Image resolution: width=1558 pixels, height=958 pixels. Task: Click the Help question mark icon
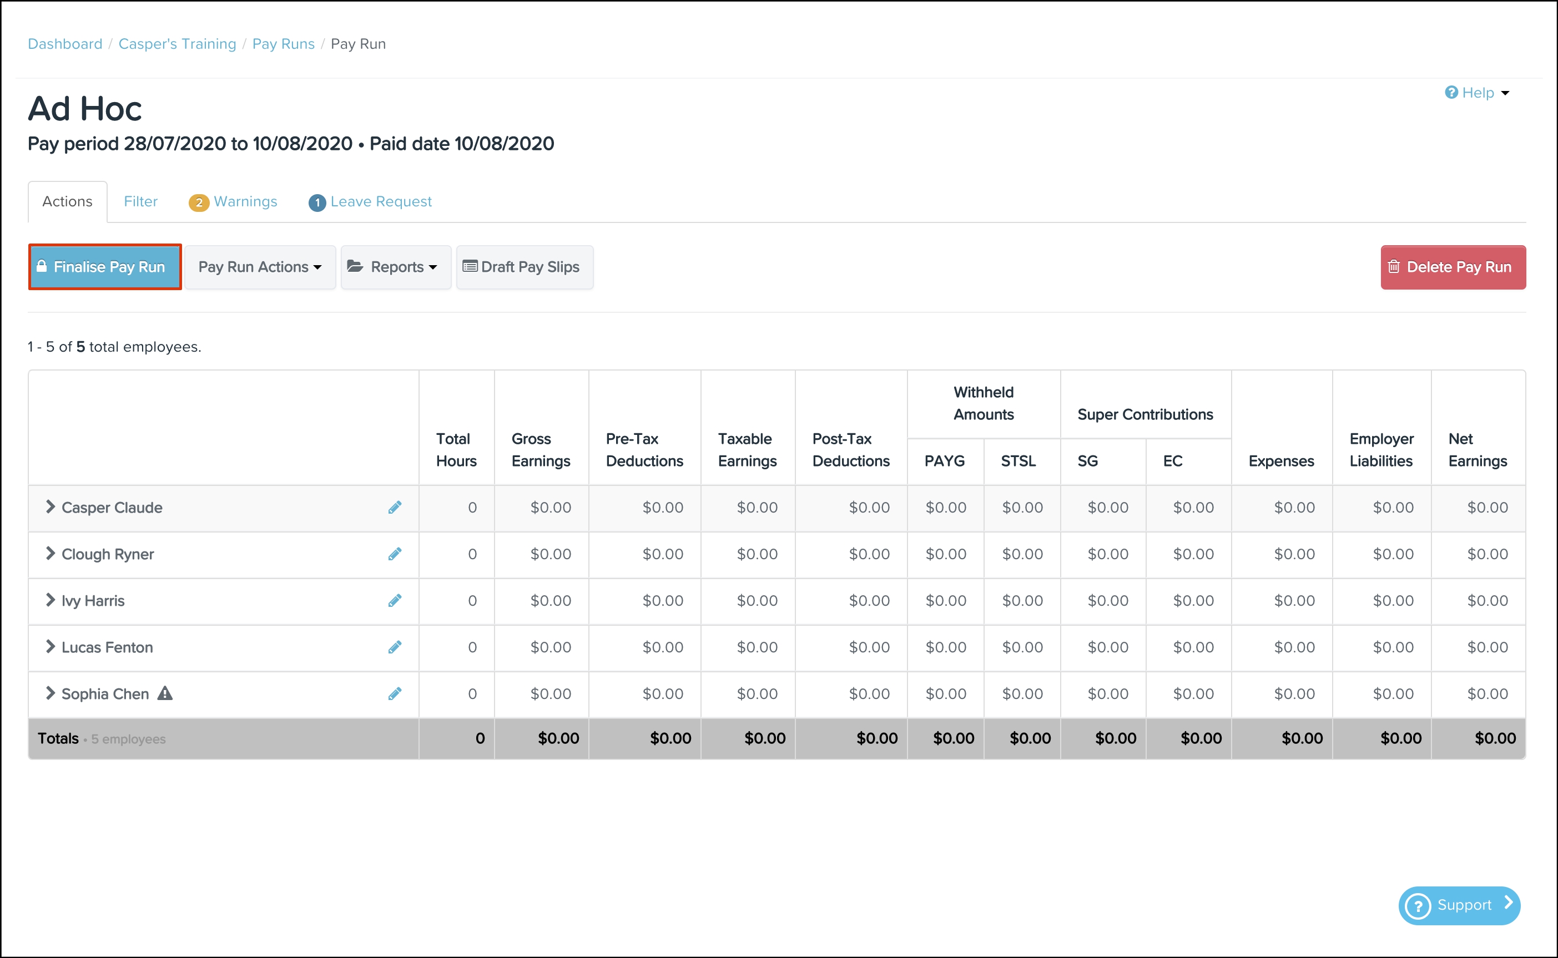(x=1451, y=93)
